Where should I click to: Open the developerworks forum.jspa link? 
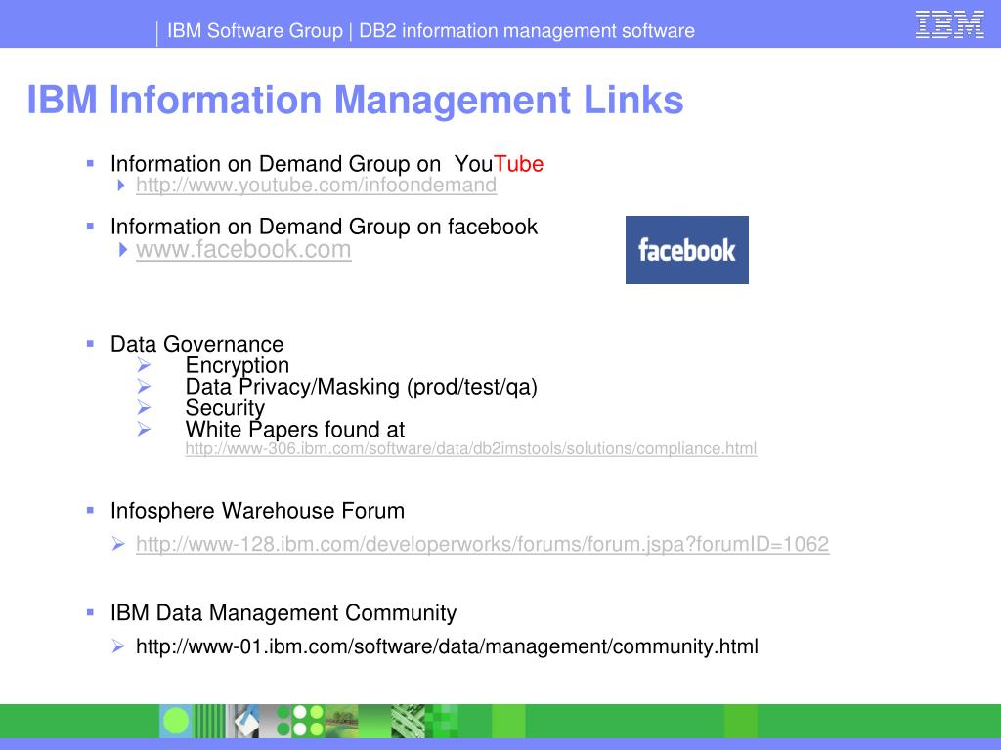coord(483,544)
